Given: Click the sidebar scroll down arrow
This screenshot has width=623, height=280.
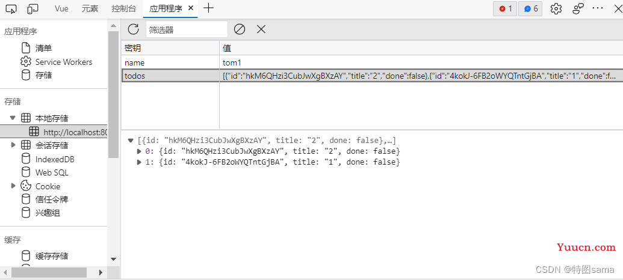Looking at the screenshot, I should [x=113, y=259].
